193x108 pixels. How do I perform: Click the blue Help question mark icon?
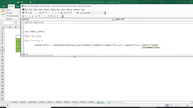78,13
